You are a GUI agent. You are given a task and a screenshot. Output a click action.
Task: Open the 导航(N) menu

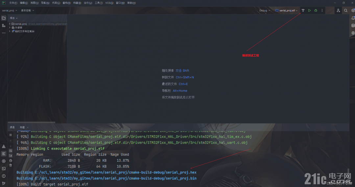pyautogui.click(x=45, y=3)
